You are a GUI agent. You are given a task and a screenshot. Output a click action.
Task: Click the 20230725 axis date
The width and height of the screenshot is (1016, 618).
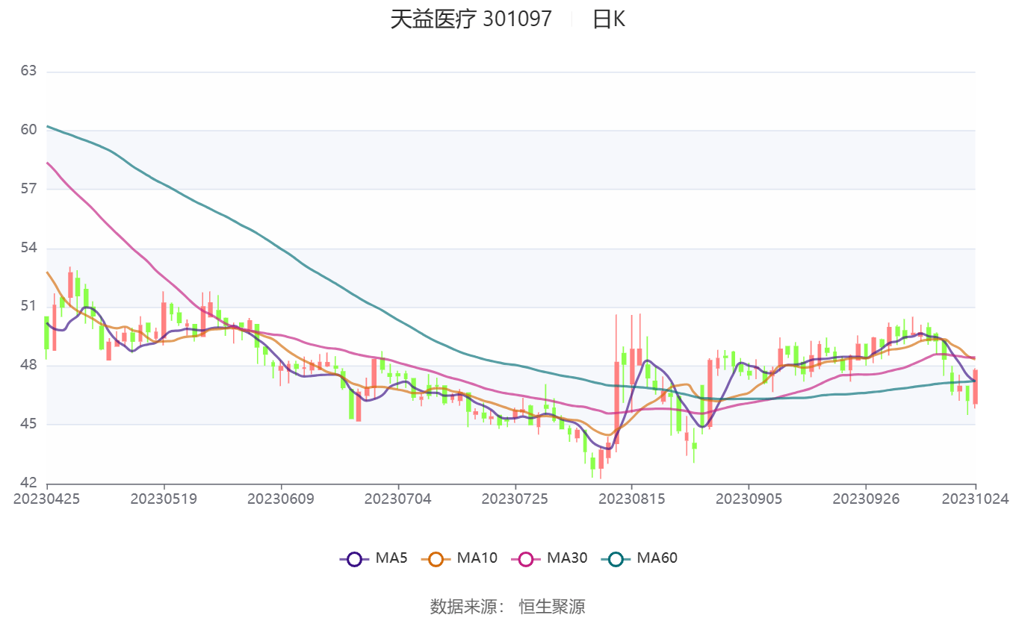click(x=515, y=499)
